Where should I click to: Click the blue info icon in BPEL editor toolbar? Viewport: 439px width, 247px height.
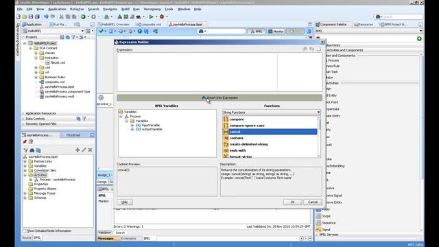(x=140, y=31)
